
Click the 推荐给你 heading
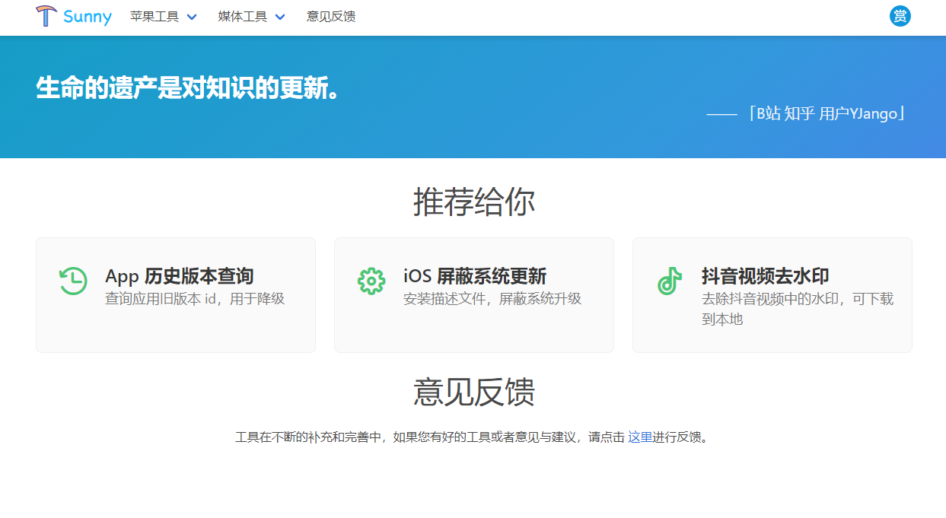coord(473,202)
